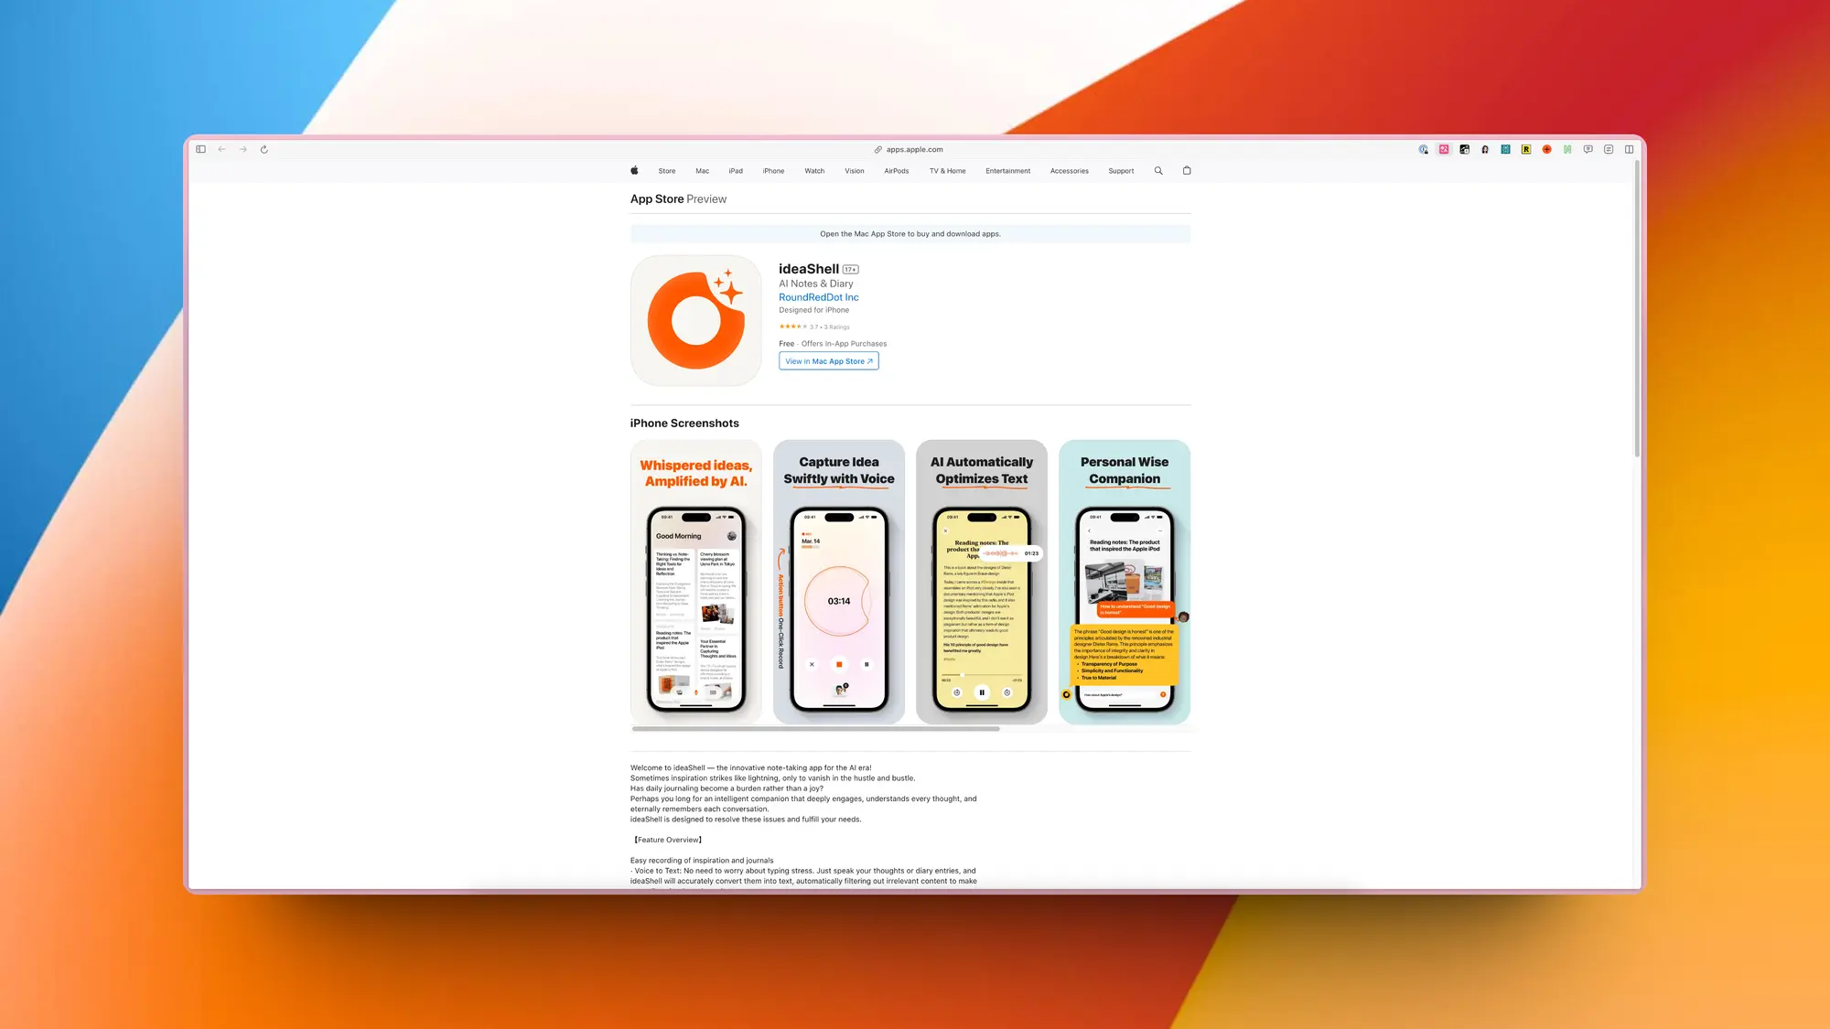Open the speech bubble extension icon
Image resolution: width=1830 pixels, height=1029 pixels.
click(1588, 149)
